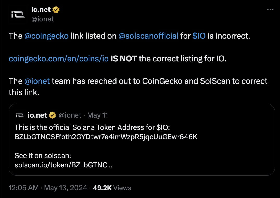Click the io.net profile avatar icon
Image resolution: width=280 pixels, height=198 pixels.
coord(17,14)
